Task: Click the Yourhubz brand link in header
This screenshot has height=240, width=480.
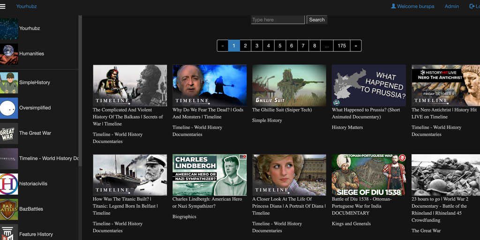Action: tap(26, 7)
